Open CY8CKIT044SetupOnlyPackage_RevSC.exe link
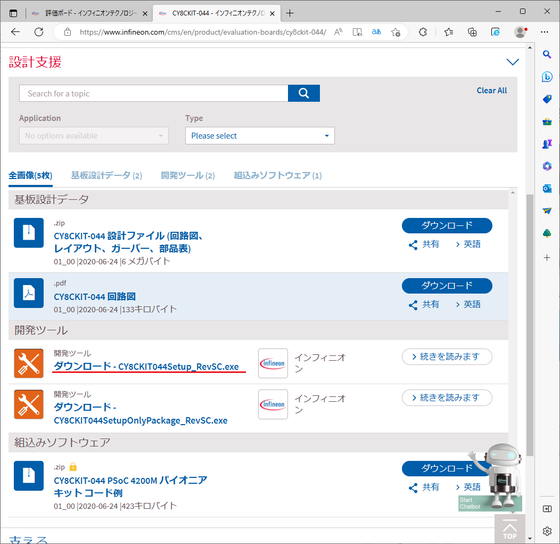Image resolution: width=560 pixels, height=544 pixels. (141, 414)
